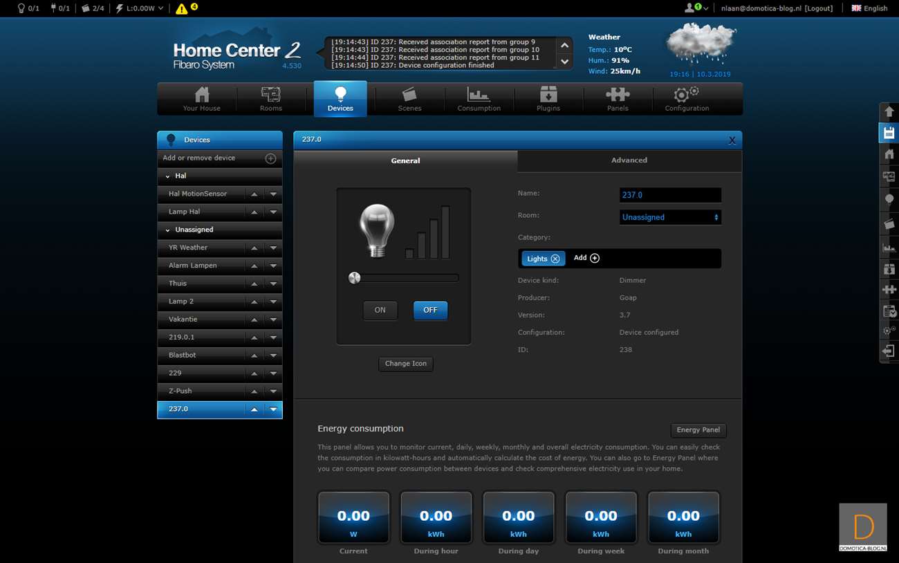Click the scroll-to-top arrow sidebar icon
The height and width of the screenshot is (563, 899).
[889, 111]
